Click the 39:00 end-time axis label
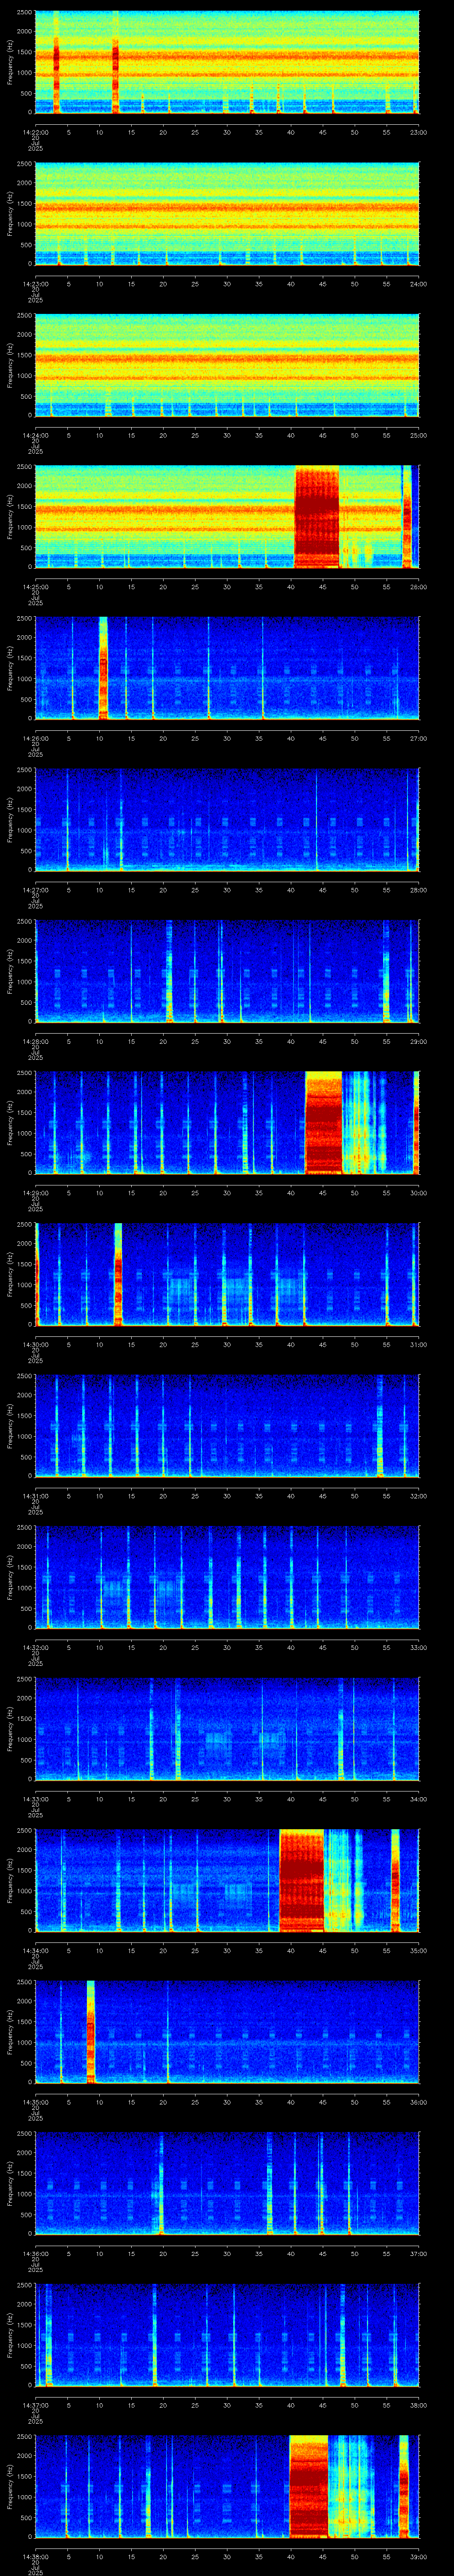Viewport: 454px width, 2576px height. coord(418,2557)
